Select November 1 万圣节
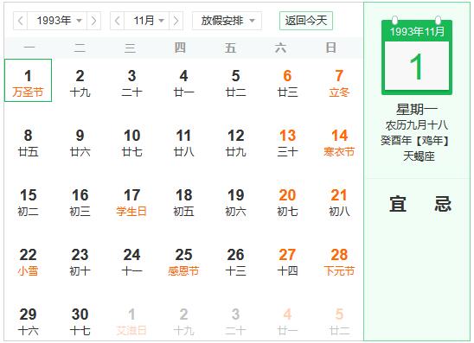Viewport: 474px width, 343px height. 29,80
